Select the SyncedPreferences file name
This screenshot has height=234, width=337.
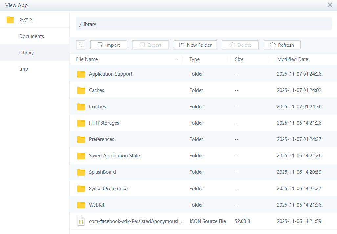(x=109, y=189)
